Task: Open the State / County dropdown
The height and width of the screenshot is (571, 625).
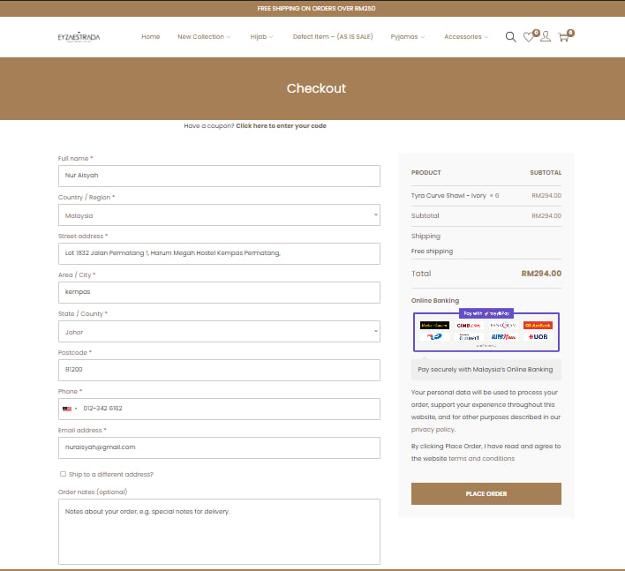Action: (219, 331)
